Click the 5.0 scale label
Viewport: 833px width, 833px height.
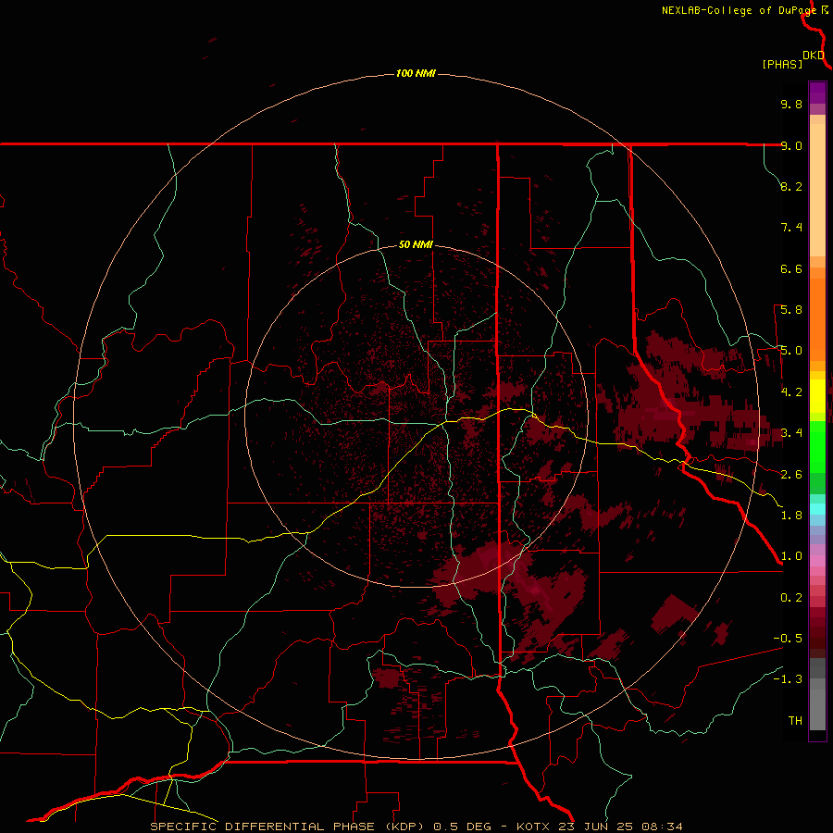point(791,351)
